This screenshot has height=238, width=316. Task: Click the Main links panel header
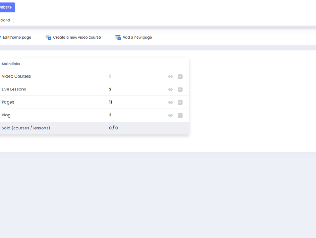11,64
